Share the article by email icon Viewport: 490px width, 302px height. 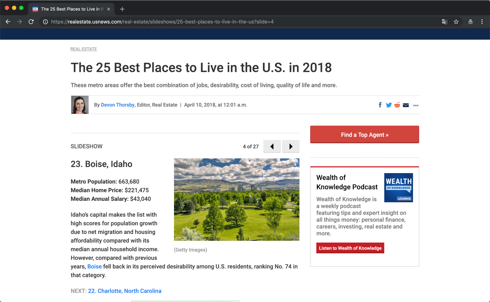click(406, 105)
